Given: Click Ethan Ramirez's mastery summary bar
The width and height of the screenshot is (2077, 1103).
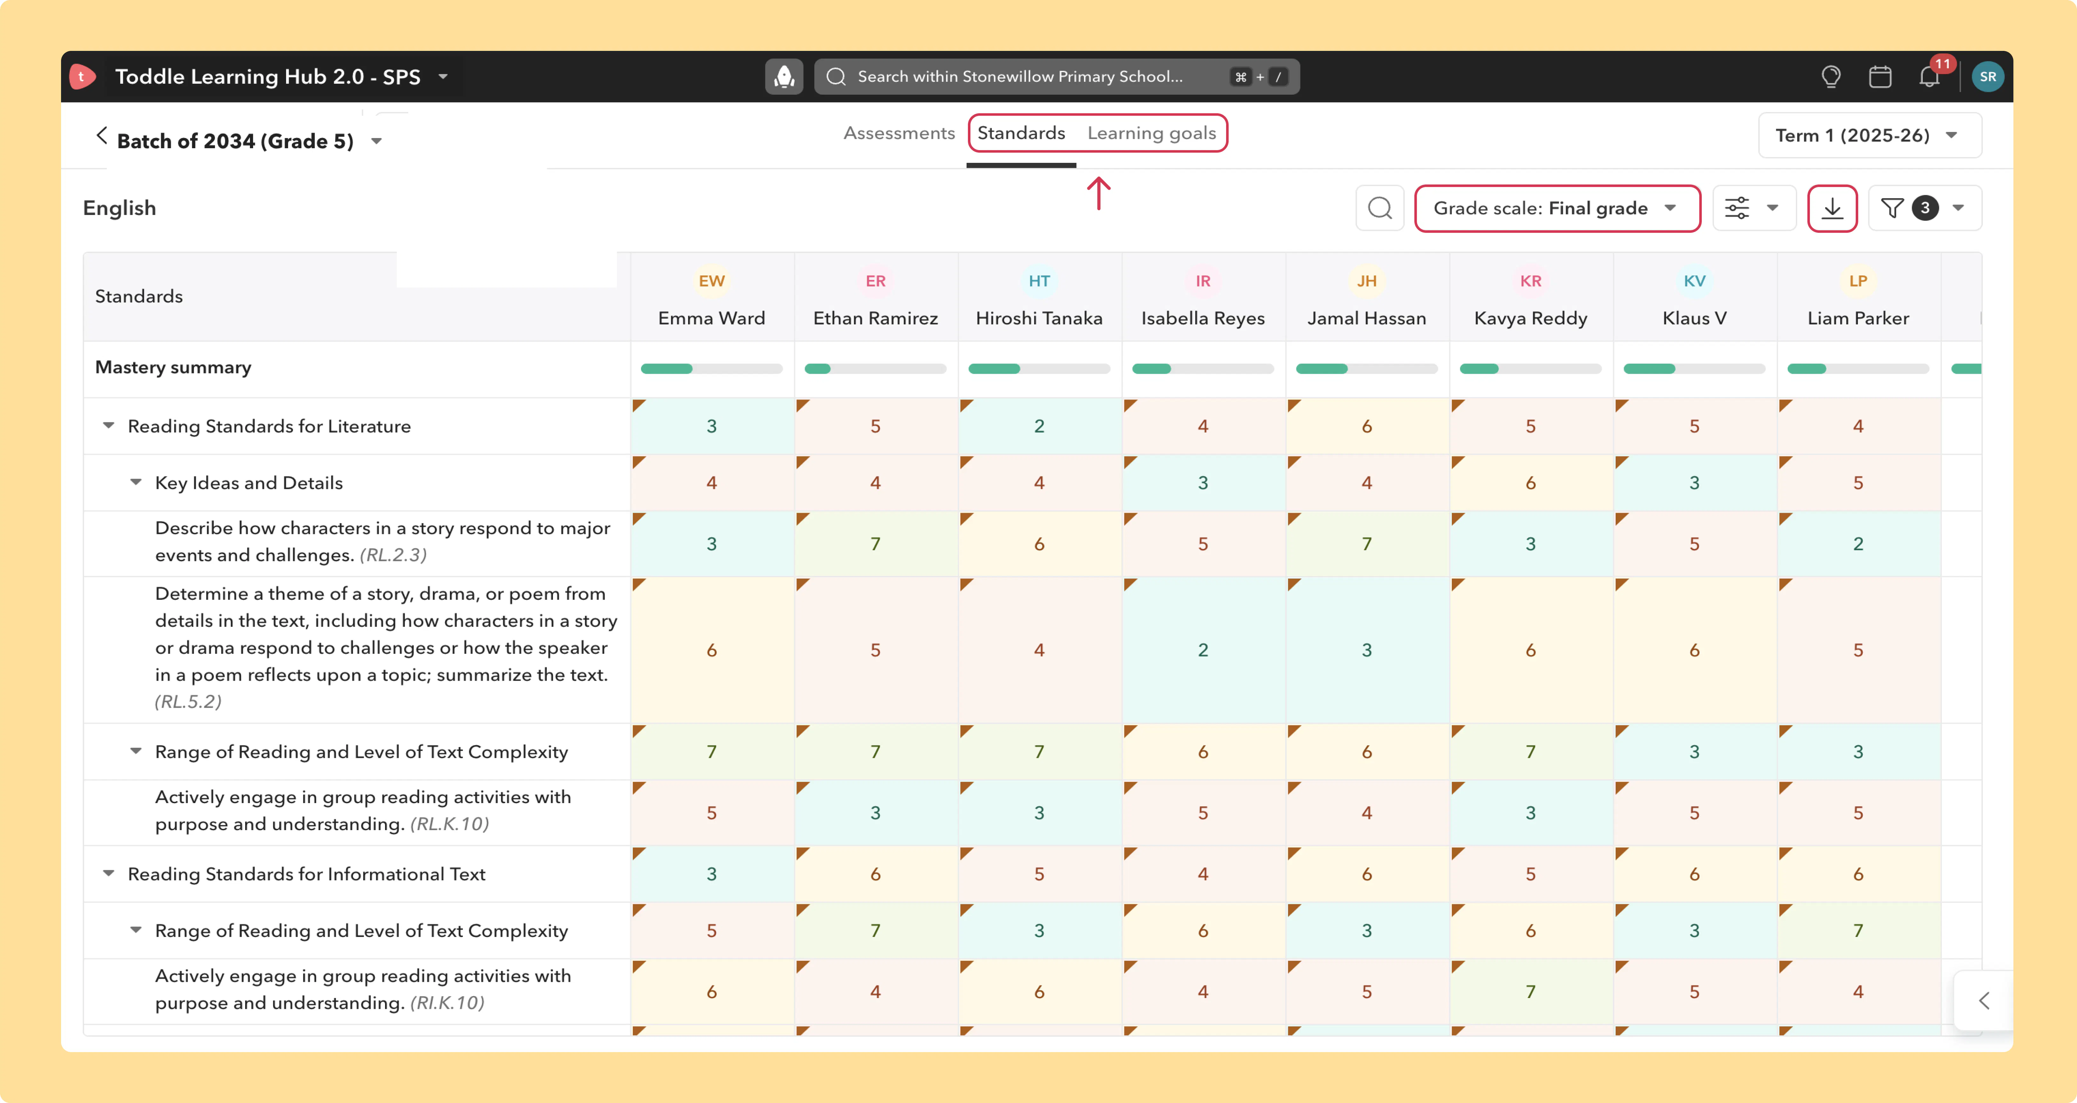Looking at the screenshot, I should point(876,369).
